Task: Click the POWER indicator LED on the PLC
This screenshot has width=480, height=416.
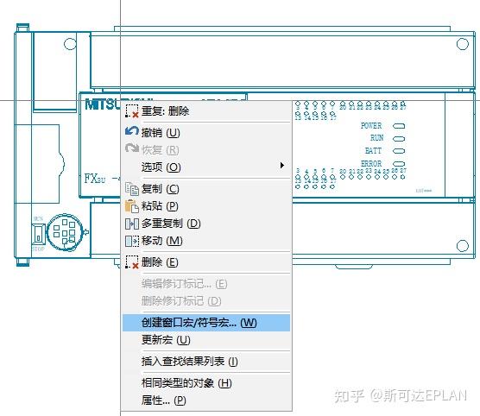Action: click(399, 126)
